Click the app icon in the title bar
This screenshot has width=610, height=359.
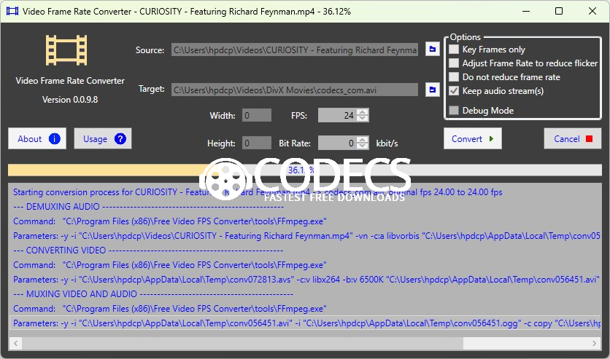[x=10, y=12]
